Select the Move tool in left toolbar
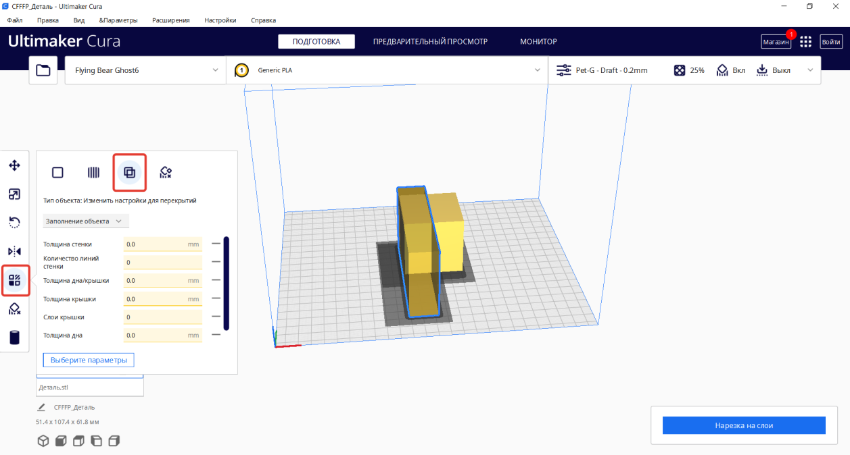Screen dimensions: 850x455 14,165
